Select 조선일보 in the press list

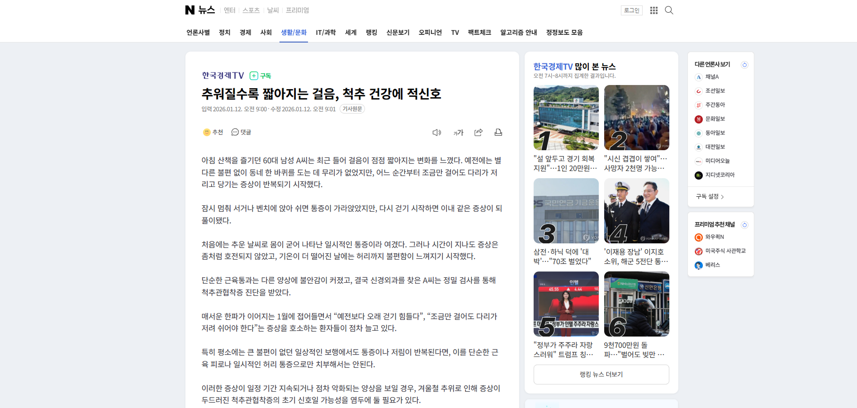715,91
